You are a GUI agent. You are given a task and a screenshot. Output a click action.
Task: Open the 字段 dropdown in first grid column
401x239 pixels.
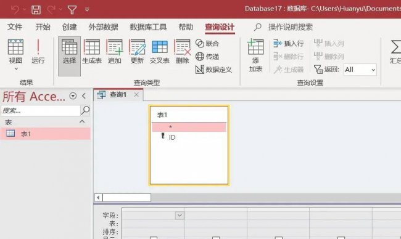[x=180, y=215]
